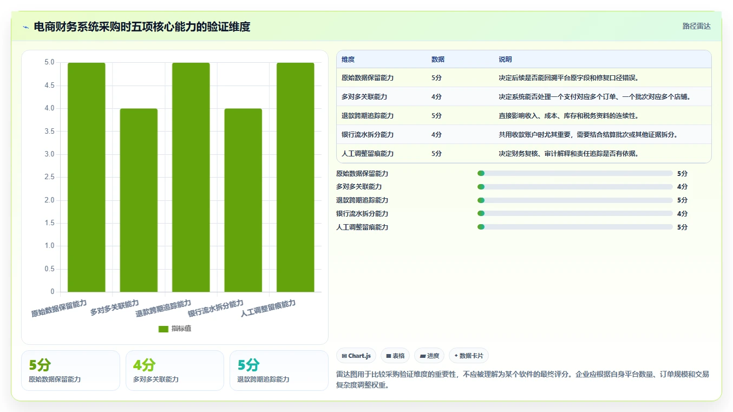Screen dimensions: 733x412
Task: Click the 原始数据保留能力 progress bar
Action: 575,173
